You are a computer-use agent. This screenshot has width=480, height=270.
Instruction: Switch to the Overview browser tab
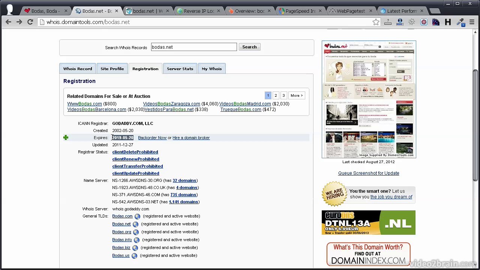click(249, 11)
